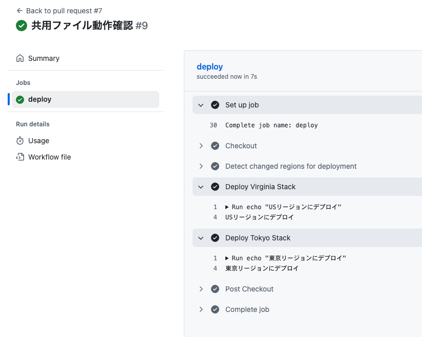Click the Workflow file code icon
The height and width of the screenshot is (337, 422).
click(20, 157)
